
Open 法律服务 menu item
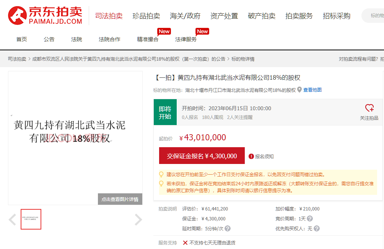[x=186, y=39]
